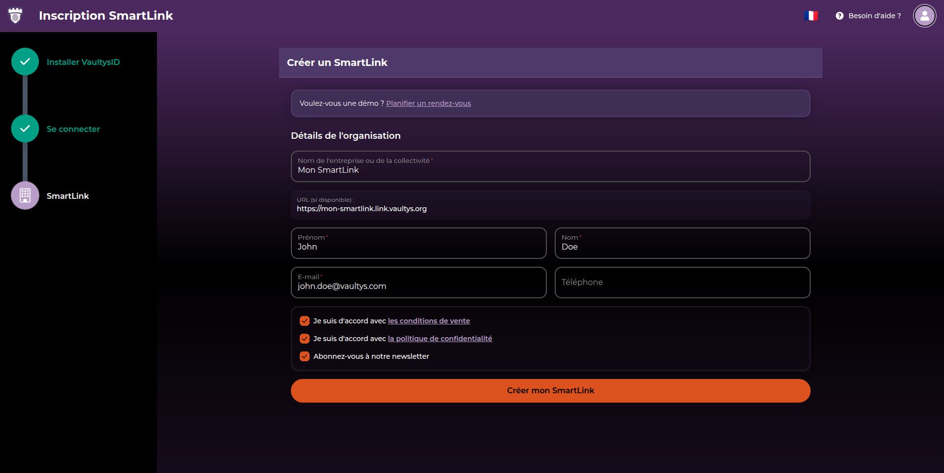Uncheck the conditions de vente agreement checkbox
This screenshot has width=944, height=473.
tap(305, 321)
